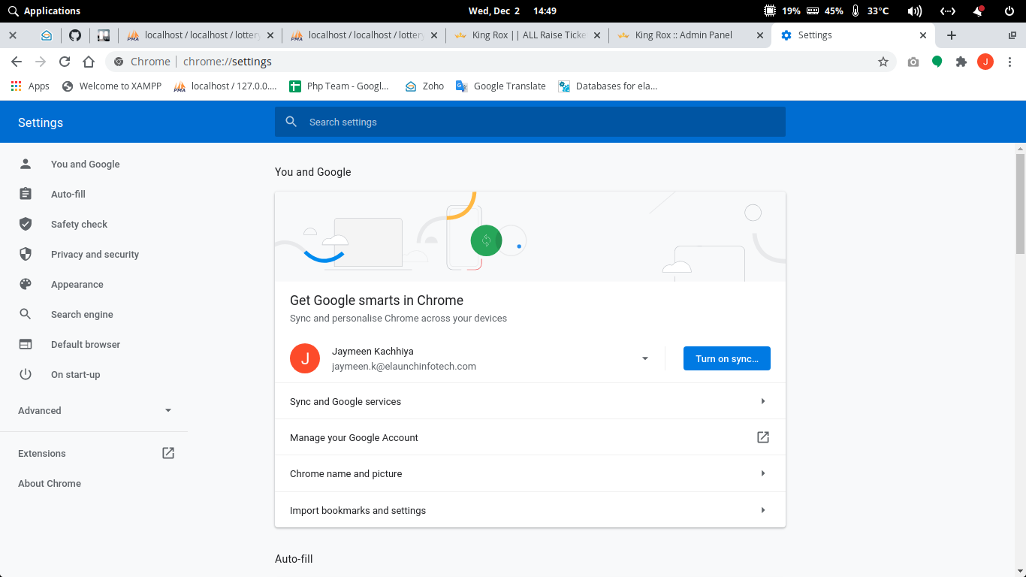
Task: Click the Turn on sync button
Action: [727, 358]
